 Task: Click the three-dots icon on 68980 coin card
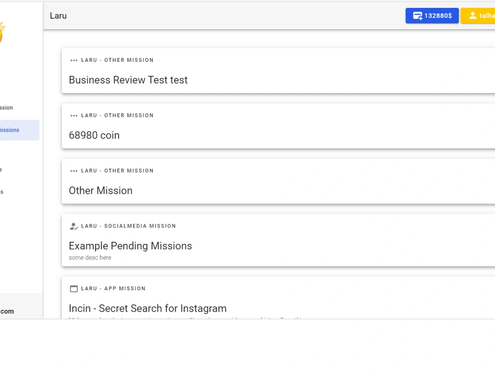74,115
